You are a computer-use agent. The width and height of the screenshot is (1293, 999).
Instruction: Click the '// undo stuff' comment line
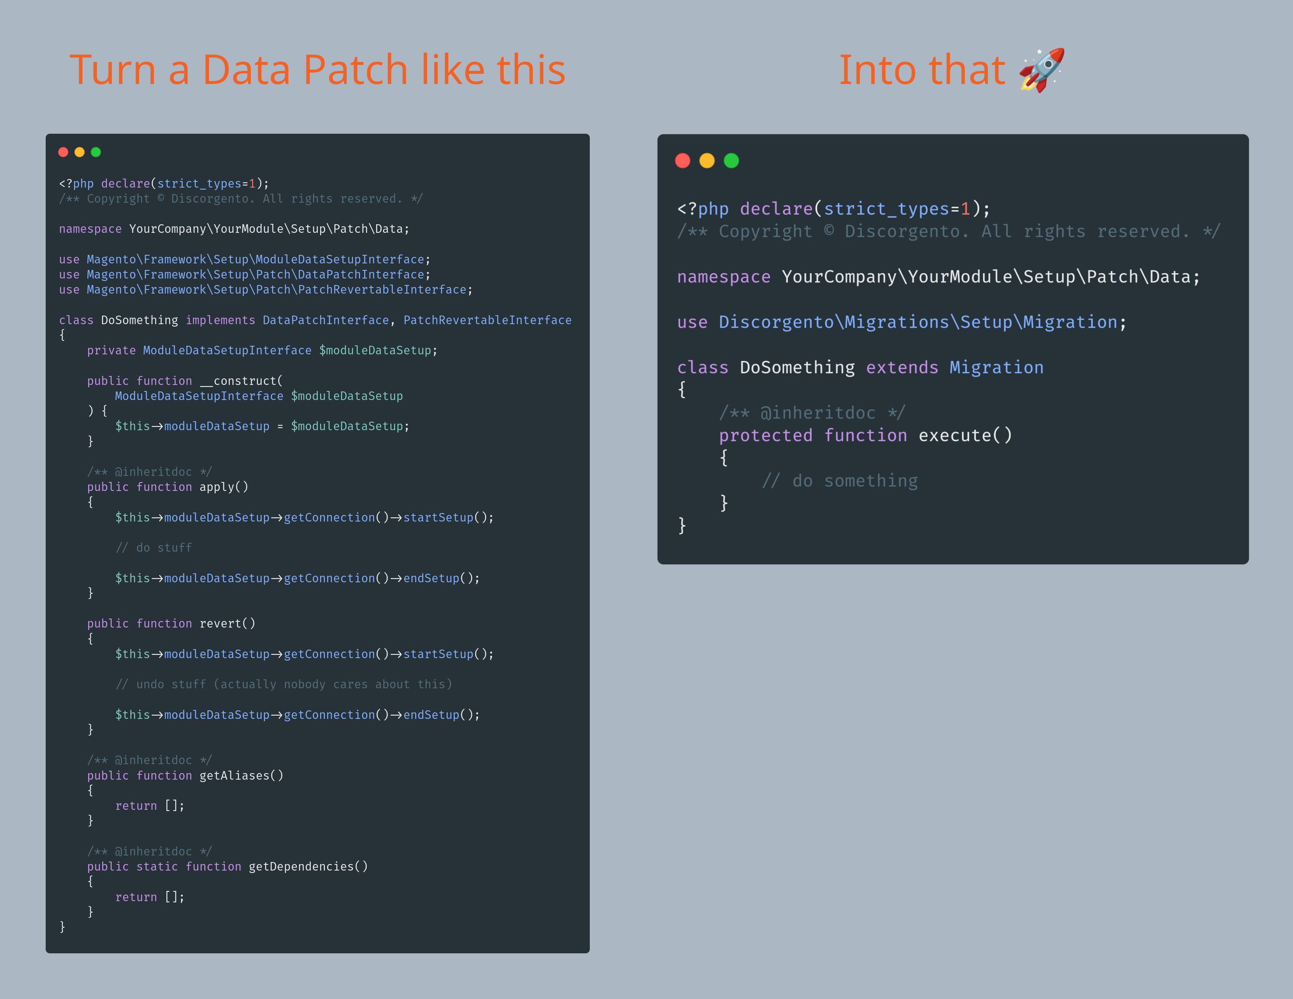pos(284,684)
